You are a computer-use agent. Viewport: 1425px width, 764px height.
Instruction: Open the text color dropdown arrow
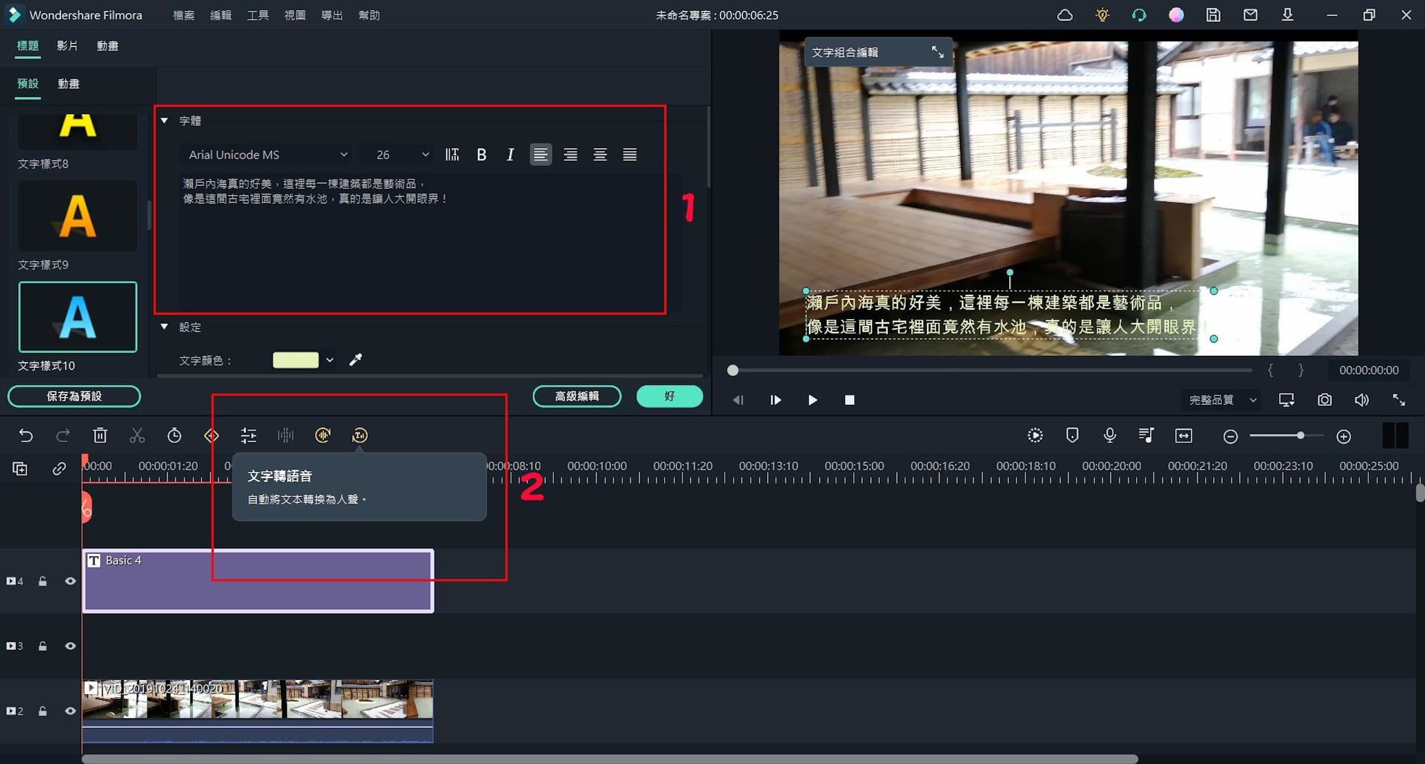click(330, 360)
